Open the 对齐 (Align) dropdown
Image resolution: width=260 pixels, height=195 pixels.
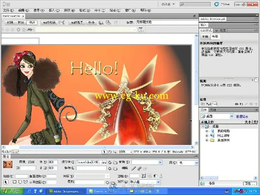(x=145, y=182)
